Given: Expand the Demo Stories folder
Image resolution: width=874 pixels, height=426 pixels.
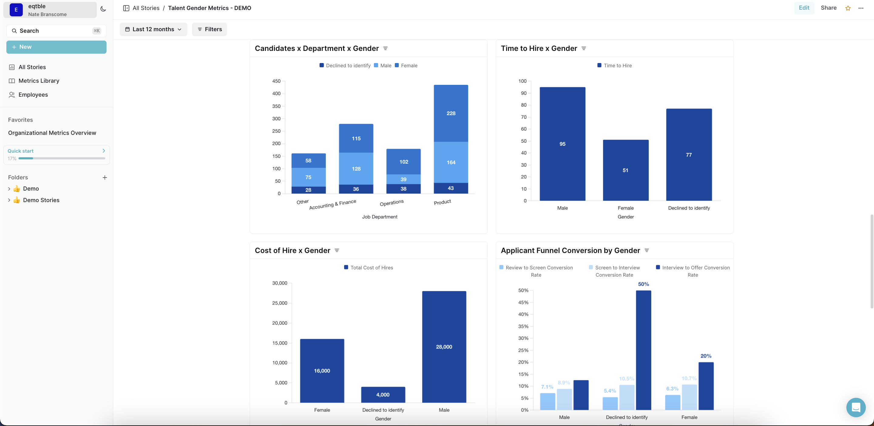Looking at the screenshot, I should coord(9,200).
